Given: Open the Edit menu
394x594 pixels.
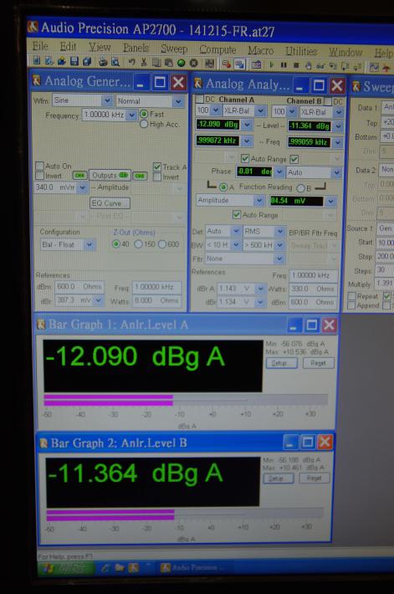Looking at the screenshot, I should pyautogui.click(x=69, y=46).
